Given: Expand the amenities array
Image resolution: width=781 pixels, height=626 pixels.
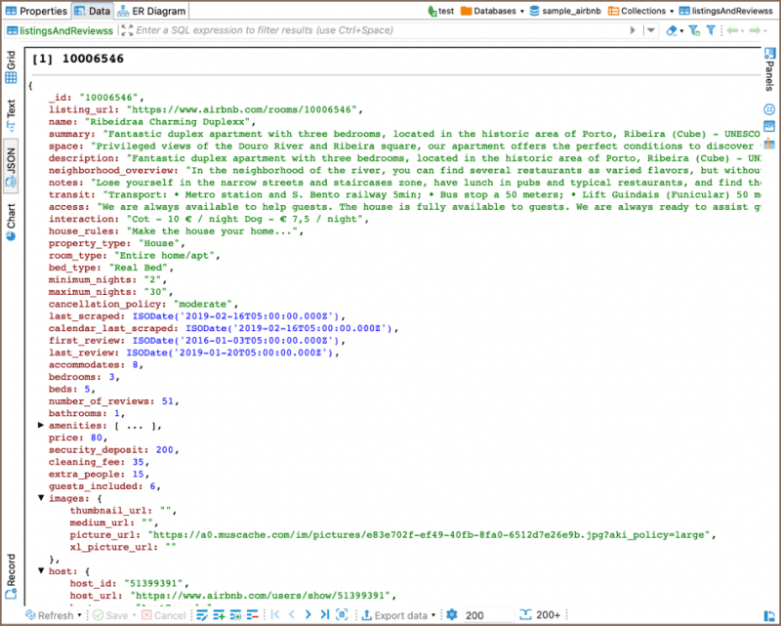Looking at the screenshot, I should pos(41,425).
